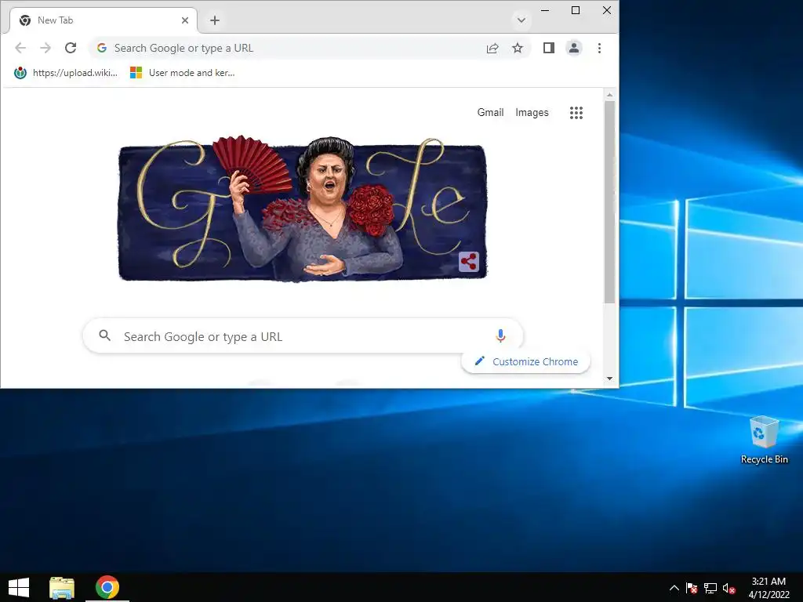Open the upload.wiki bookmark
This screenshot has width=803, height=602.
tap(66, 73)
